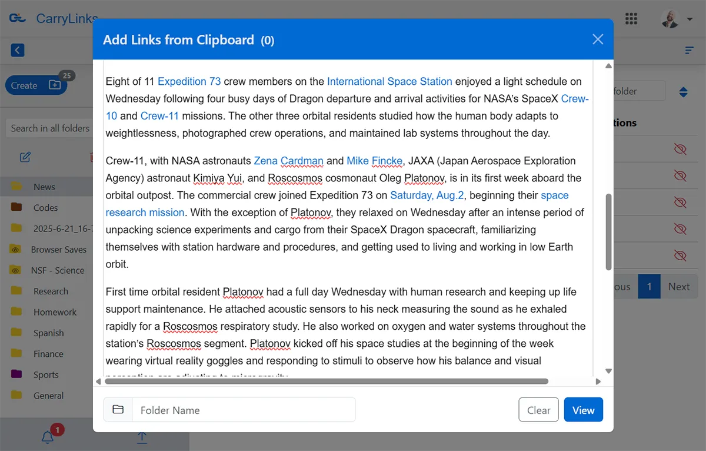Open the notifications bell
Screen dimensions: 706x451
coord(48,437)
